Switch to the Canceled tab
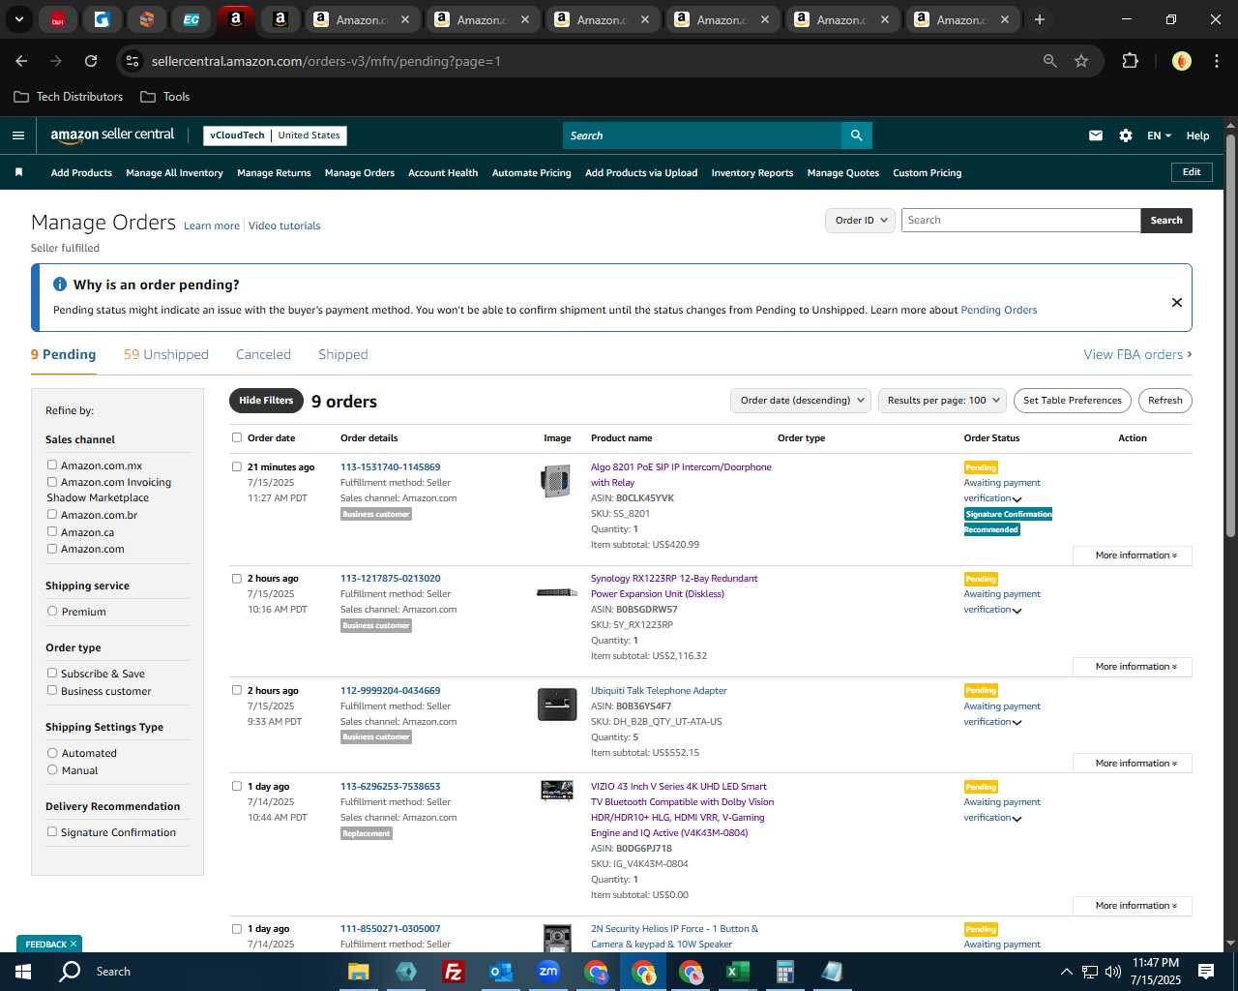 point(263,355)
